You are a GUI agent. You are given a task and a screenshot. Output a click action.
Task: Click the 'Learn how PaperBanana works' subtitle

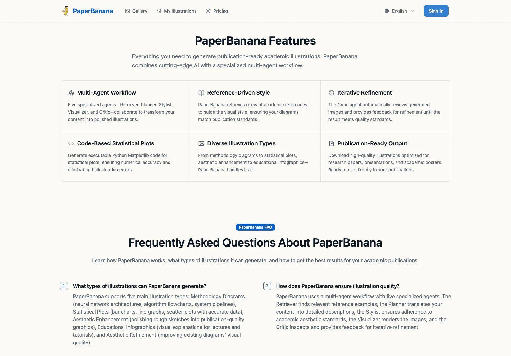255,260
